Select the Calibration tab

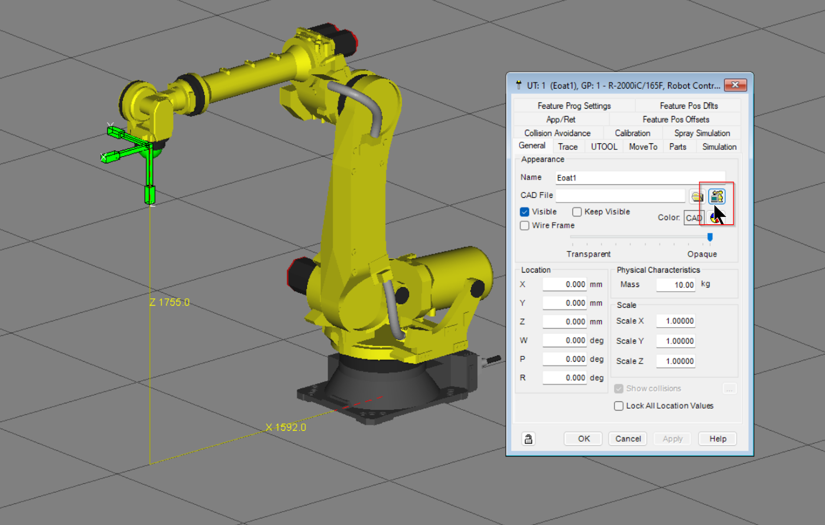(x=632, y=133)
